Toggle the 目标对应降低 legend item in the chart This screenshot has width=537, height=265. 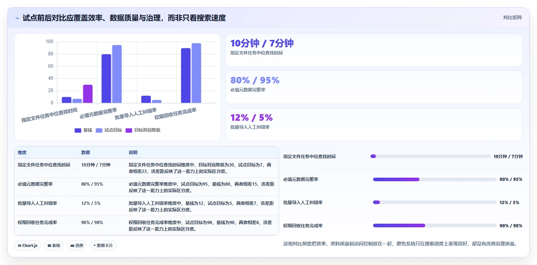click(143, 130)
